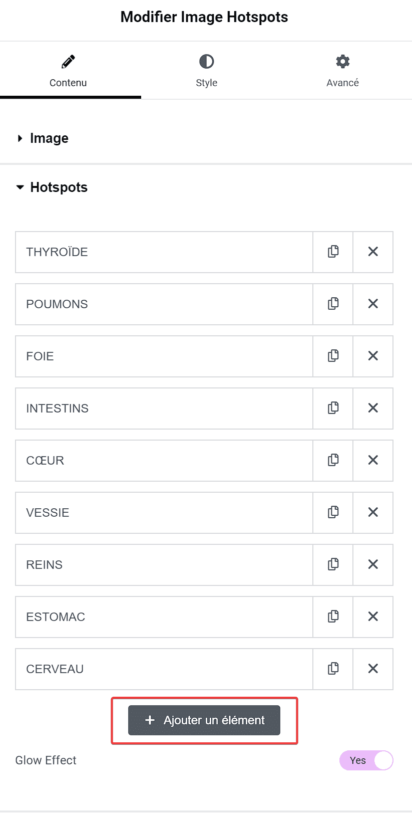Duplicate the FOIE hotspot item
This screenshot has width=412, height=816.
coord(333,356)
